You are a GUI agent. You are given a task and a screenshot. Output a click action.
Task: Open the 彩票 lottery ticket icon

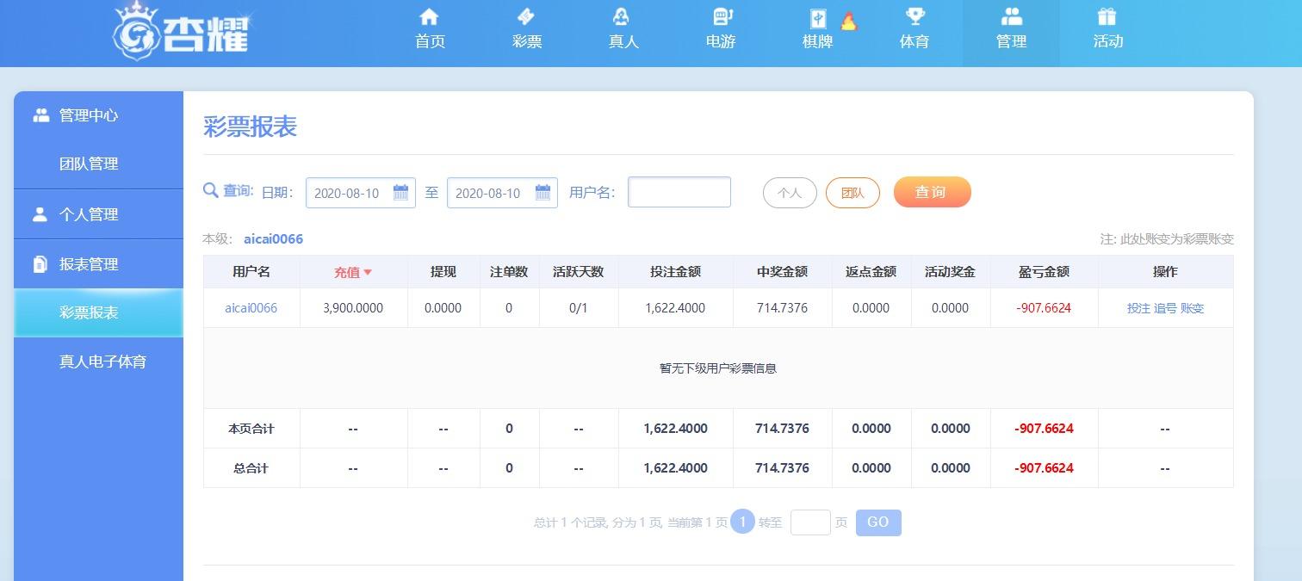(x=525, y=17)
